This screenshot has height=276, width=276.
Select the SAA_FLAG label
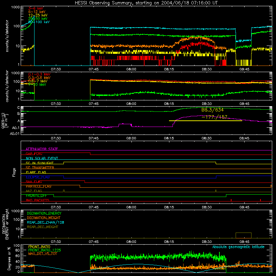point(34,182)
